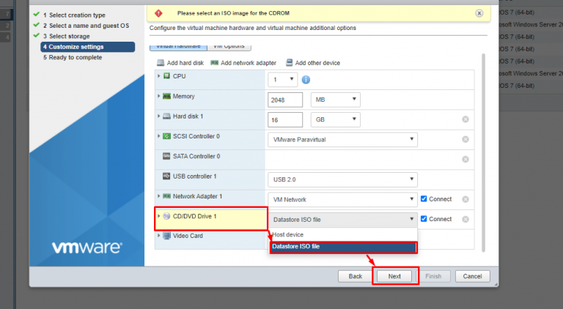Screen dimensions: 563x309
Task: Toggle Connect checkbox for CD/DVD Drive 1
Action: tap(424, 219)
